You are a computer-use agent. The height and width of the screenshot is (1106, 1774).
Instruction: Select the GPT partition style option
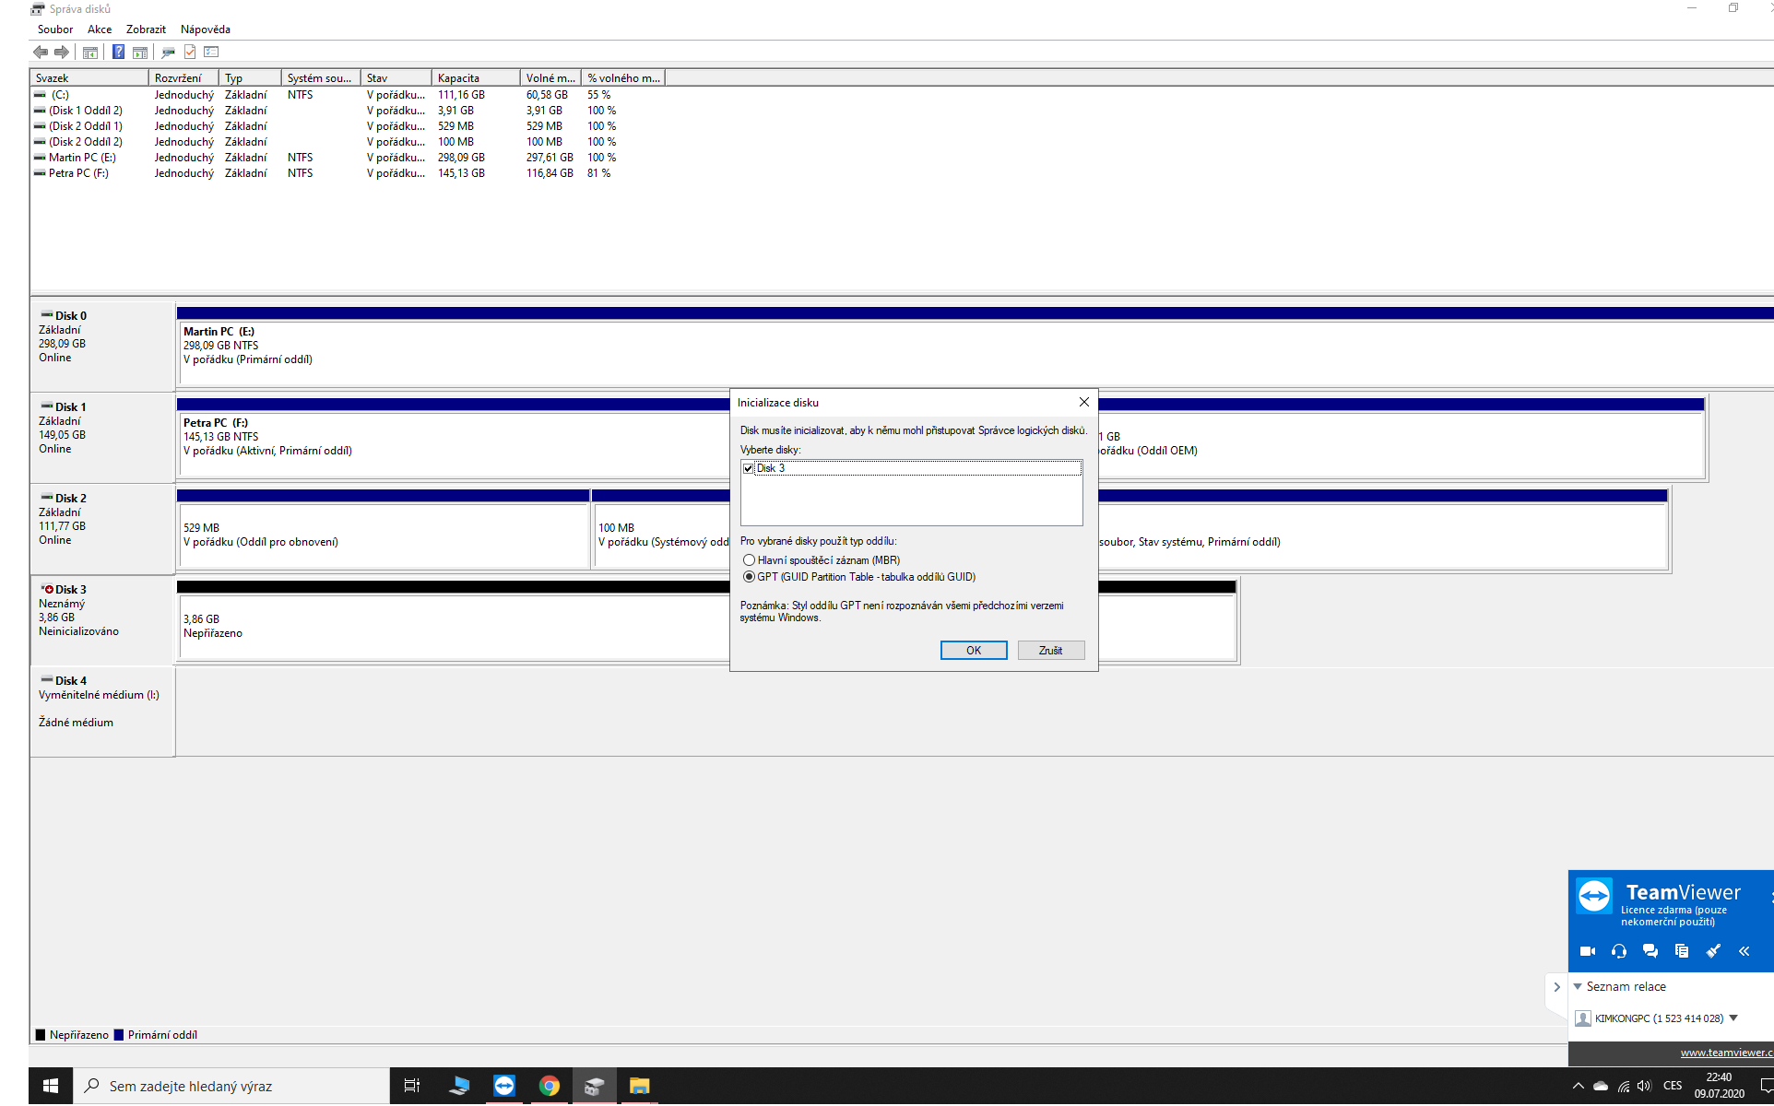tap(750, 577)
